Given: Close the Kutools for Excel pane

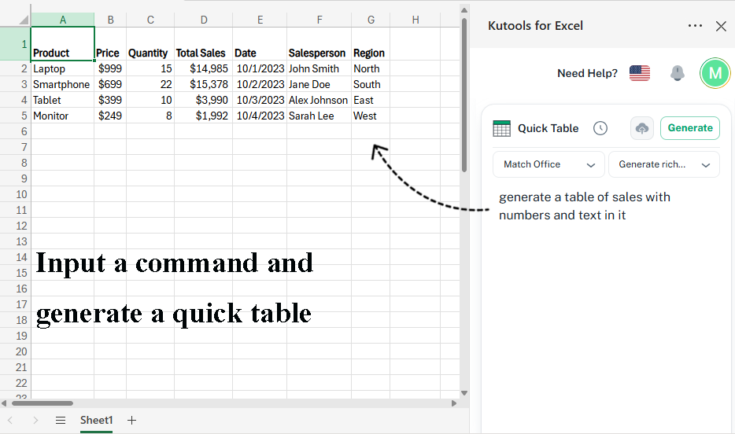Looking at the screenshot, I should tap(721, 26).
